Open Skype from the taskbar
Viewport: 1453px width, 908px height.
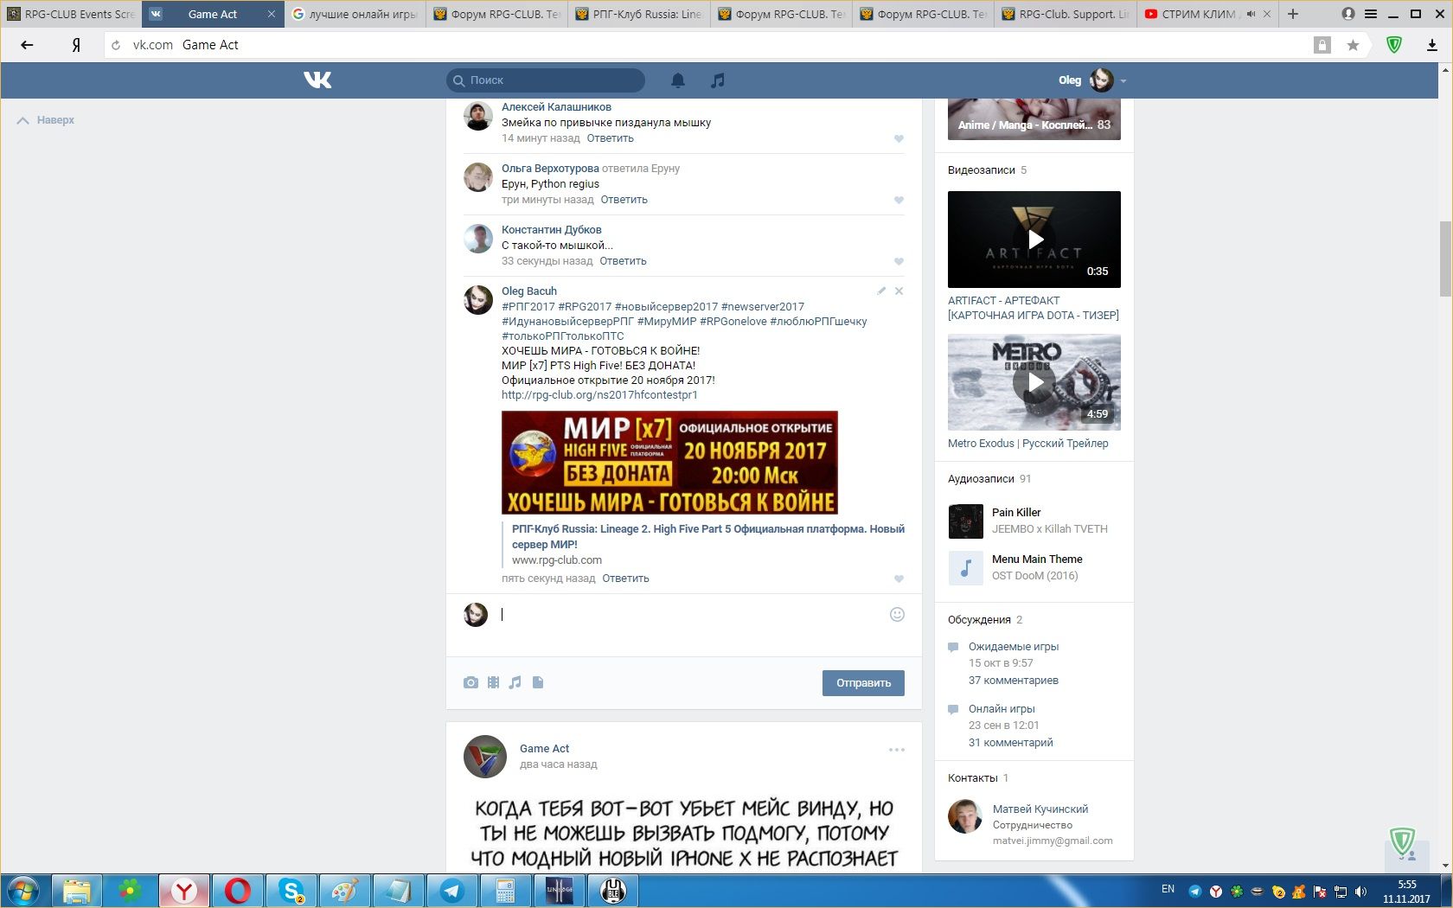tap(291, 891)
